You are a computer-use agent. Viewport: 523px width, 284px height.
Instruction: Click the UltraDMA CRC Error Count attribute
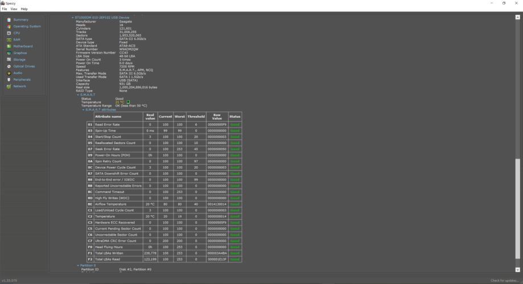pyautogui.click(x=116, y=241)
